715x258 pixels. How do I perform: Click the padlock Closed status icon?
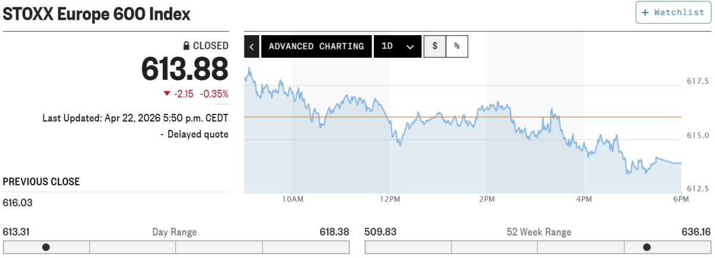(186, 46)
